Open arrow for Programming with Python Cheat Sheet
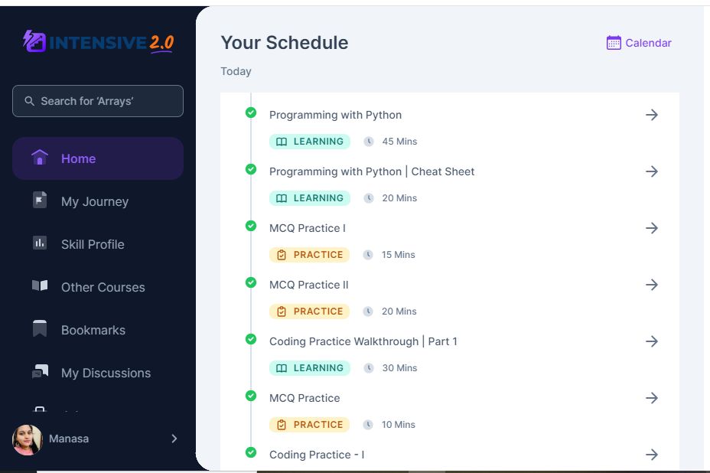 click(x=652, y=171)
